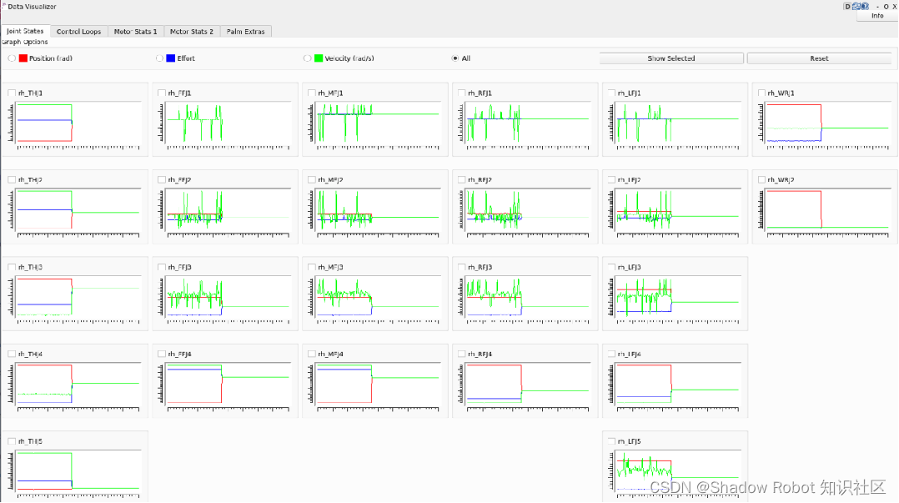Viewport: 899px width, 503px height.
Task: Toggle the rh_LFJ5 checkbox
Action: coord(612,441)
